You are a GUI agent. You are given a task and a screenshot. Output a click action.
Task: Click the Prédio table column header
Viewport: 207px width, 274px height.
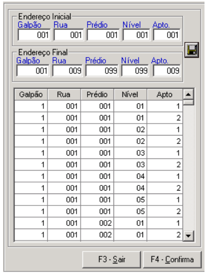97,94
